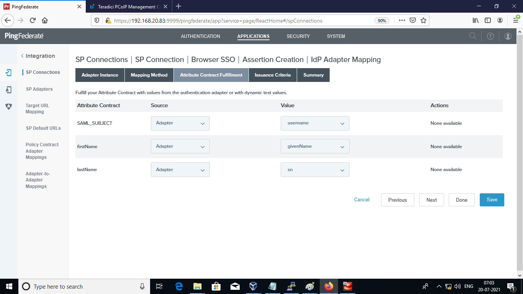Open File Explorer from the taskbar
Image resolution: width=523 pixels, height=294 pixels.
198,286
